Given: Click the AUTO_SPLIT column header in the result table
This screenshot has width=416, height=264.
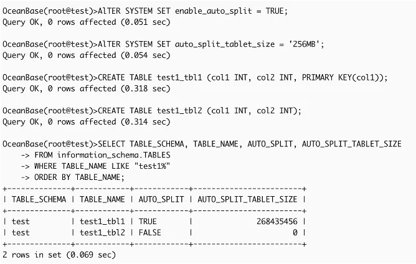Looking at the screenshot, I should (162, 199).
